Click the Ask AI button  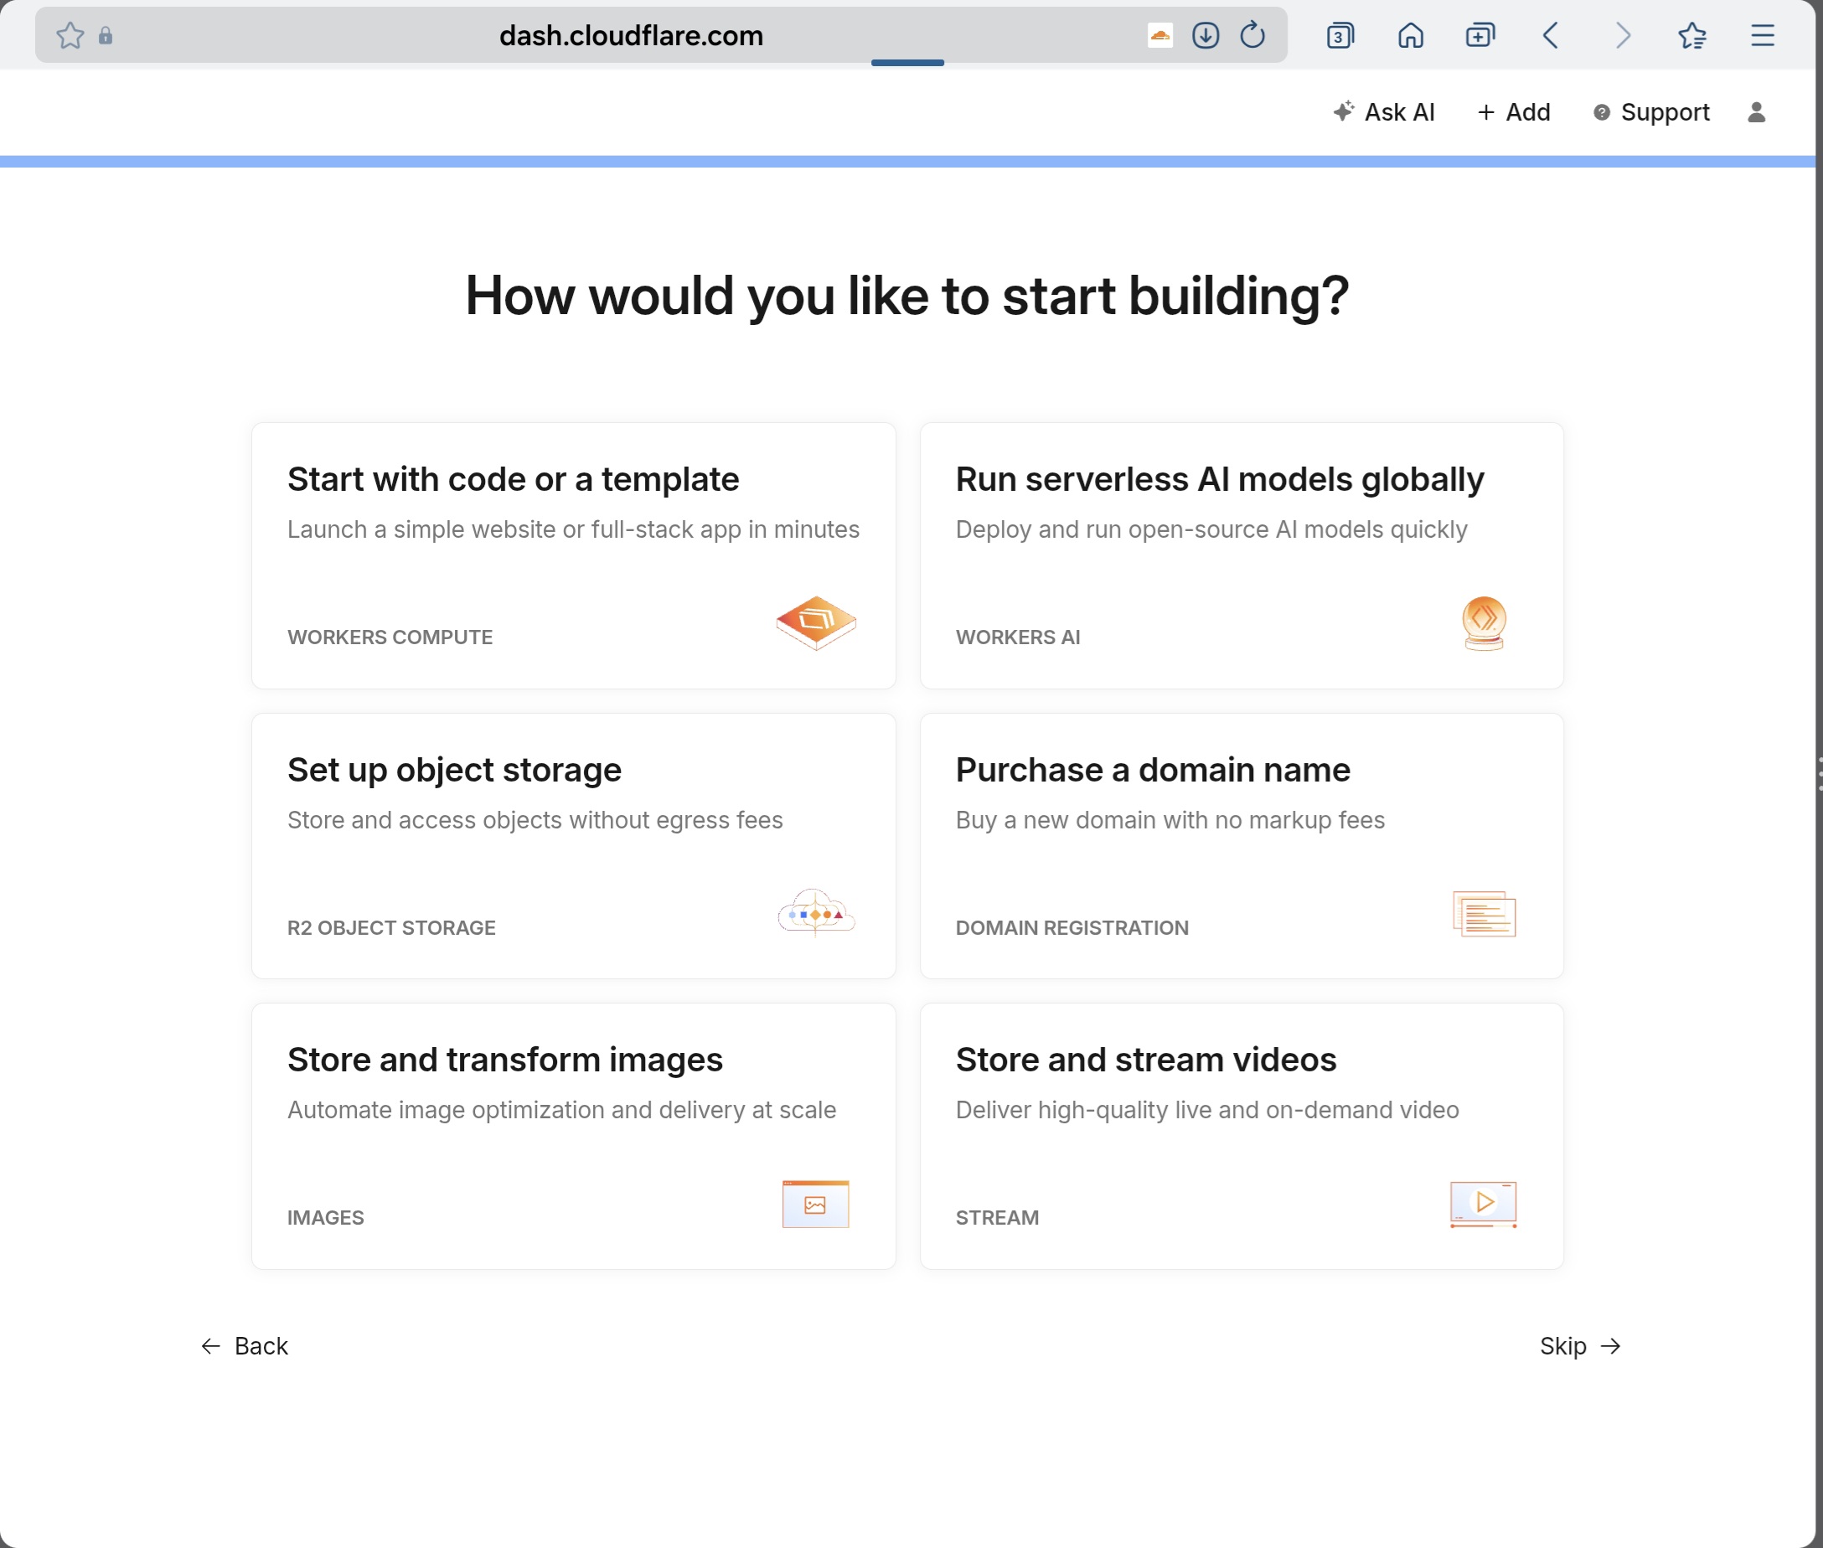pos(1383,112)
